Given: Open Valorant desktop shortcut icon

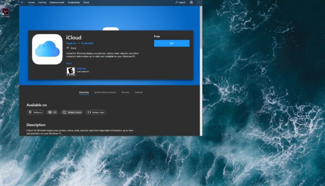Looking at the screenshot, I should 6,12.
